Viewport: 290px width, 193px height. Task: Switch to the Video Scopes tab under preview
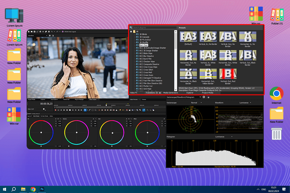click(x=93, y=100)
